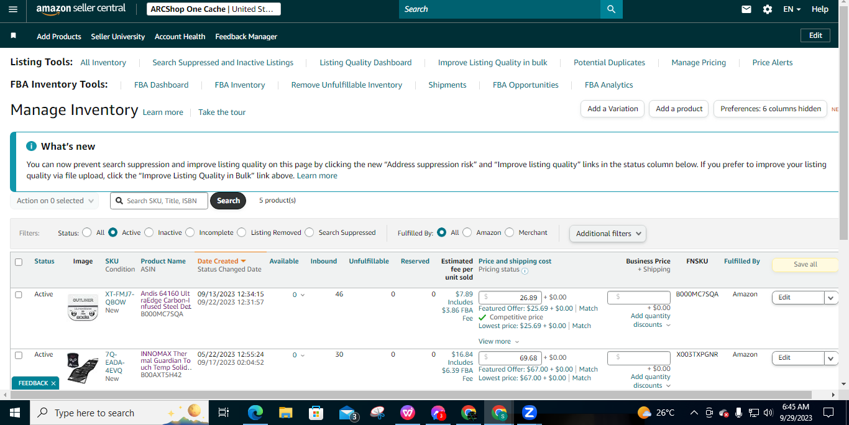849x425 pixels.
Task: Open WPS Office from taskbar
Action: 408,412
